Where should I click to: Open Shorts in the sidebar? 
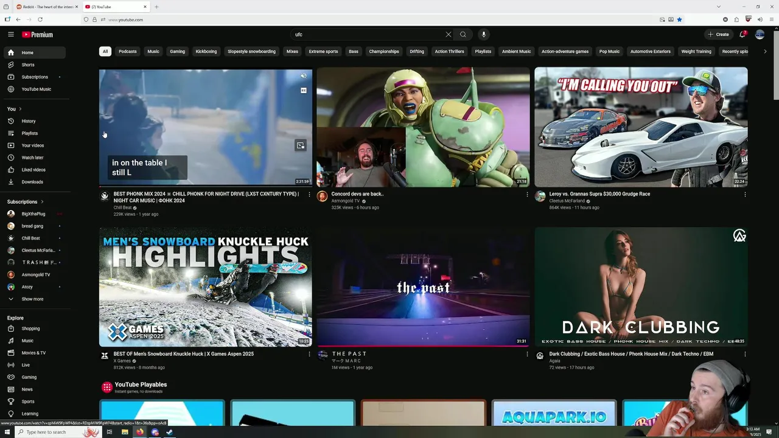pyautogui.click(x=36, y=65)
